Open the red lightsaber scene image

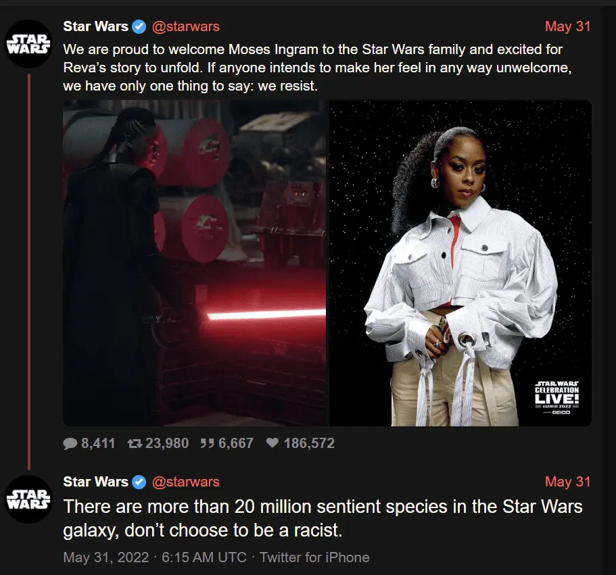(195, 263)
